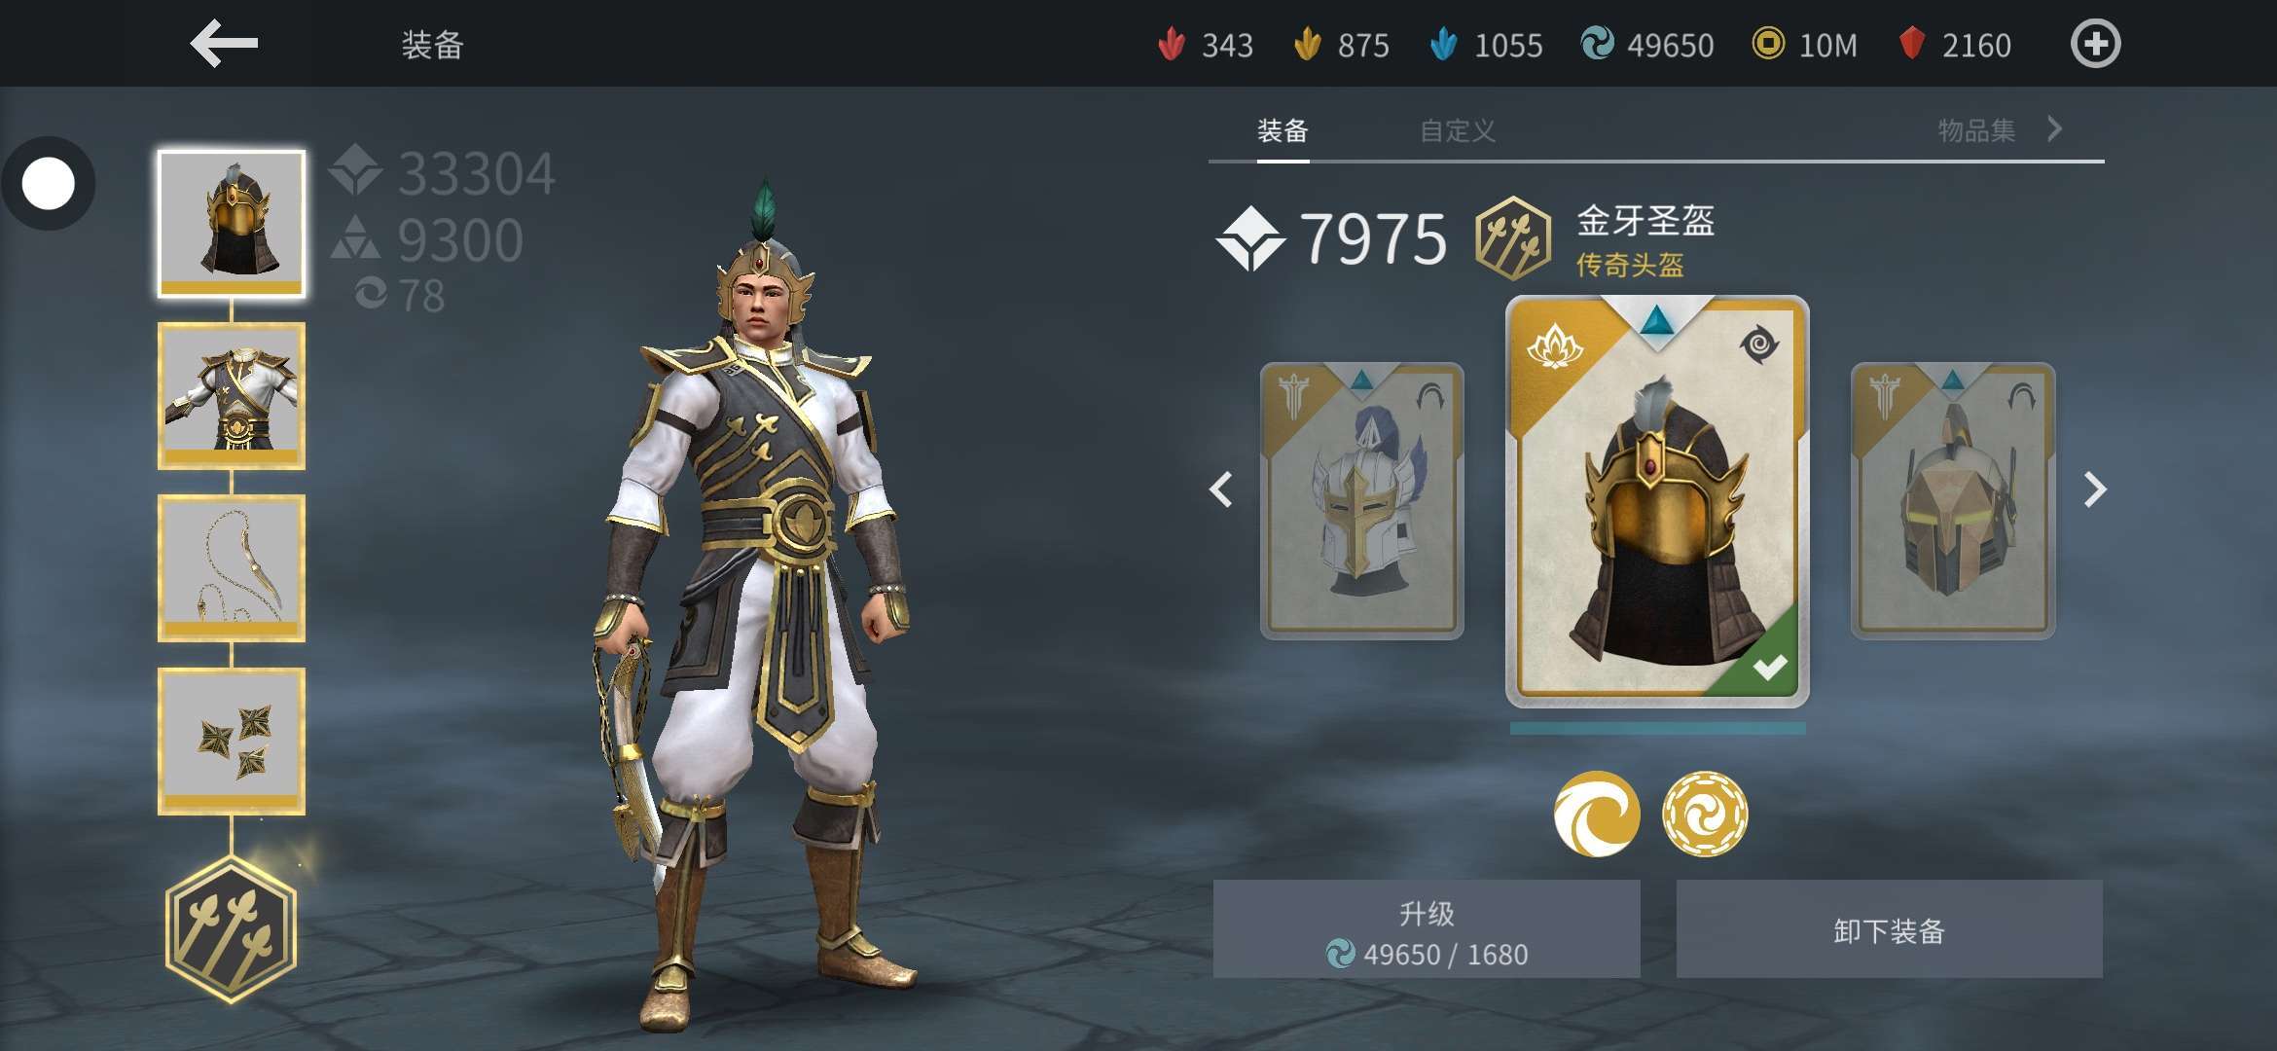The width and height of the screenshot is (2277, 1051).
Task: Tap the plus icon to add currency
Action: click(x=2095, y=44)
